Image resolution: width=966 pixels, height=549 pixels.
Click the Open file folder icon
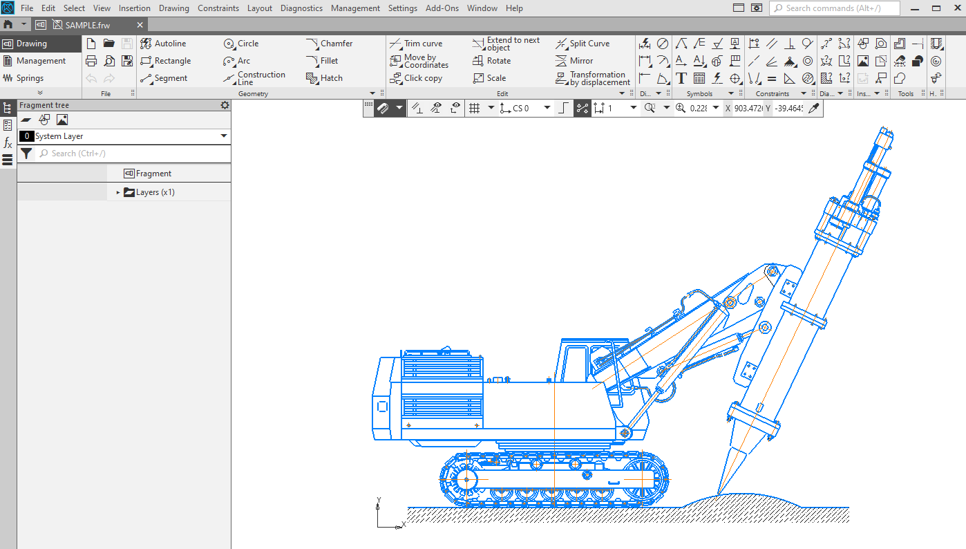[109, 44]
